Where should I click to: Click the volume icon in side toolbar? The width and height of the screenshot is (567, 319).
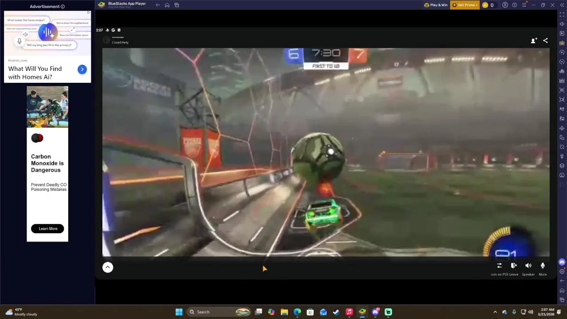(562, 24)
